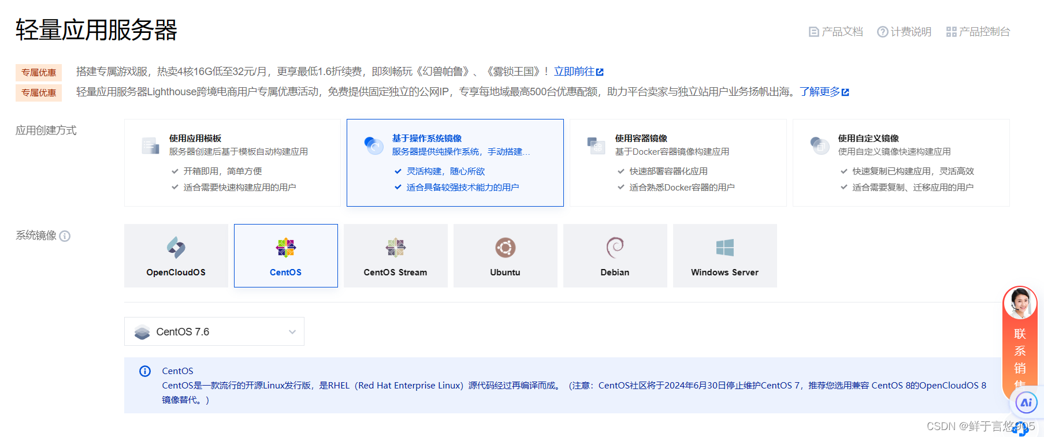This screenshot has width=1044, height=437.
Task: Click the stack icon in the CentOS 7.6 dropdown
Action: click(x=142, y=332)
